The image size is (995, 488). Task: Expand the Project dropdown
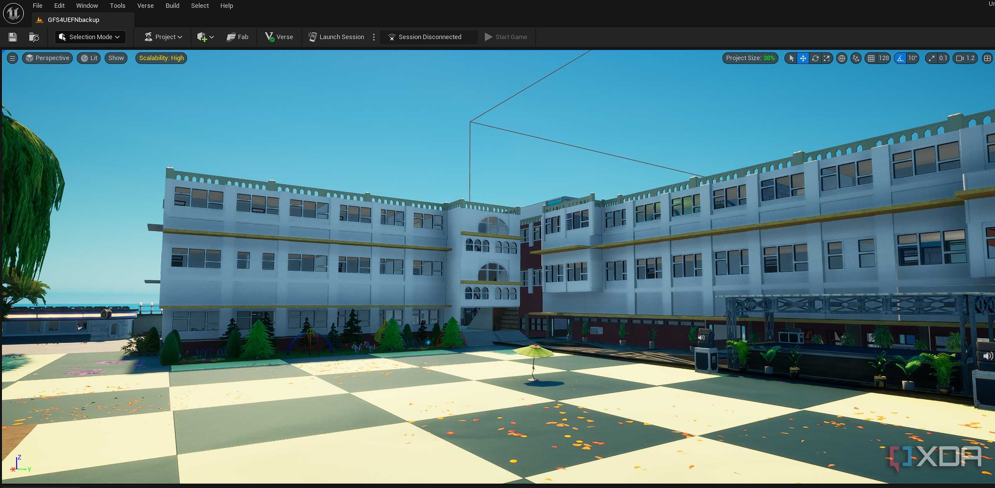click(x=163, y=37)
